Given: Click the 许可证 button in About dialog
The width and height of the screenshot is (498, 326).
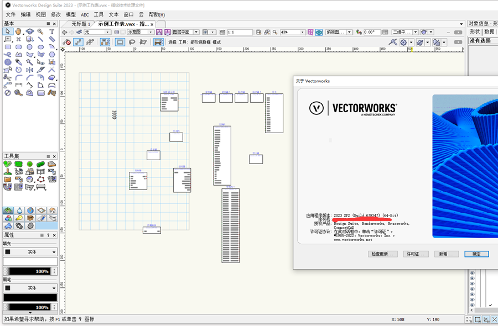Looking at the screenshot, I should tap(416, 254).
